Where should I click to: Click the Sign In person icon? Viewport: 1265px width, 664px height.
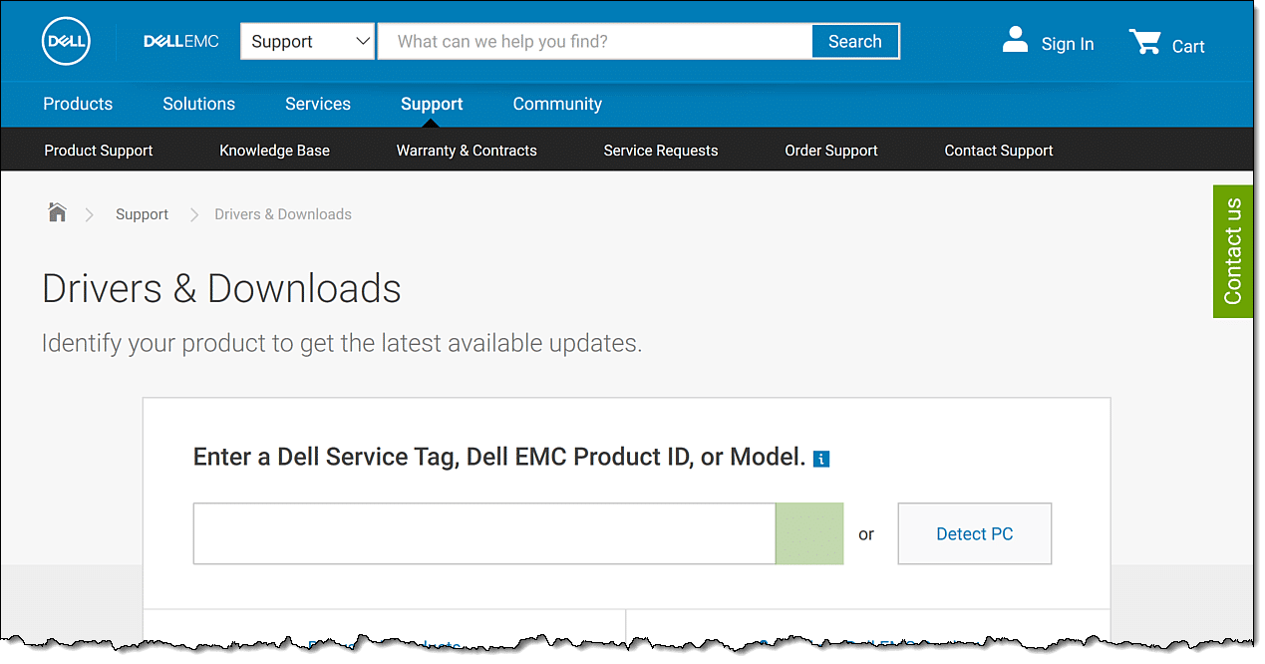(x=1015, y=41)
